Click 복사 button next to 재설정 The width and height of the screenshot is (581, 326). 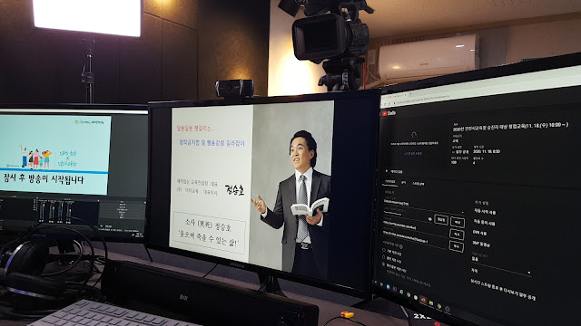coord(458,222)
